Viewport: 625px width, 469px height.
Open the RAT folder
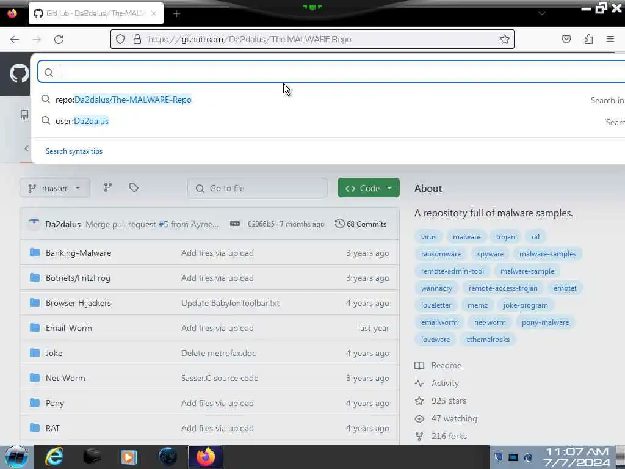coord(52,428)
